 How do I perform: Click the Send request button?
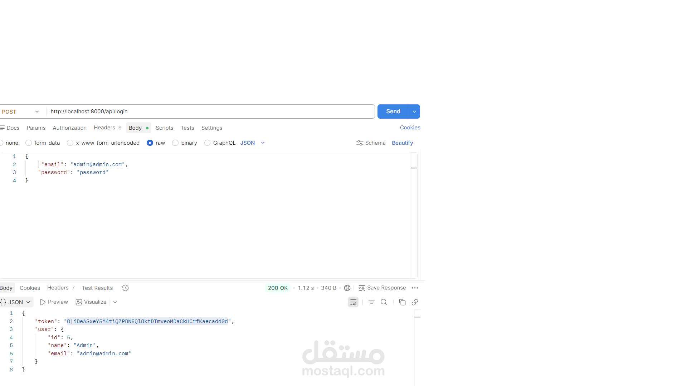click(393, 112)
